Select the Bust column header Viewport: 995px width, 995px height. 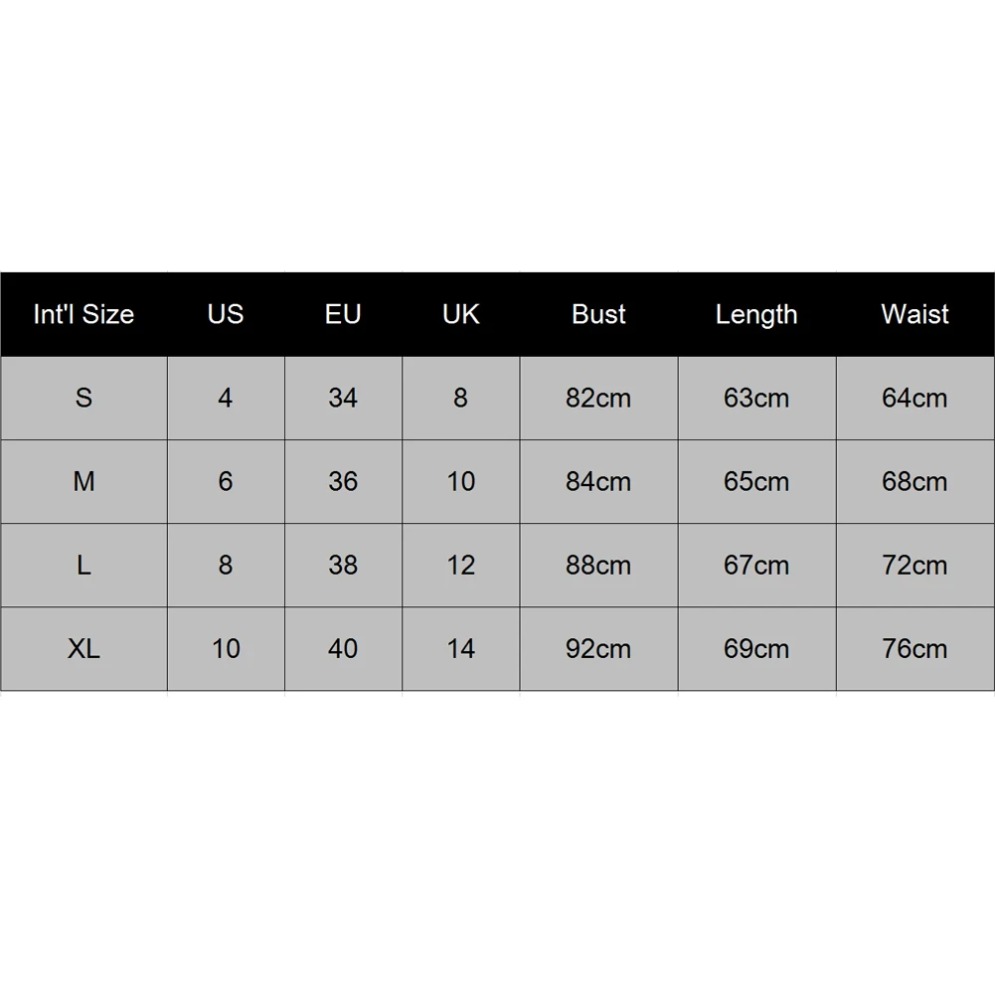(x=598, y=314)
